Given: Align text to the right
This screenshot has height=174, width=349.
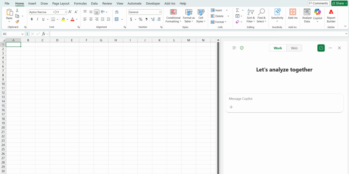Looking at the screenshot, I should (96, 19).
